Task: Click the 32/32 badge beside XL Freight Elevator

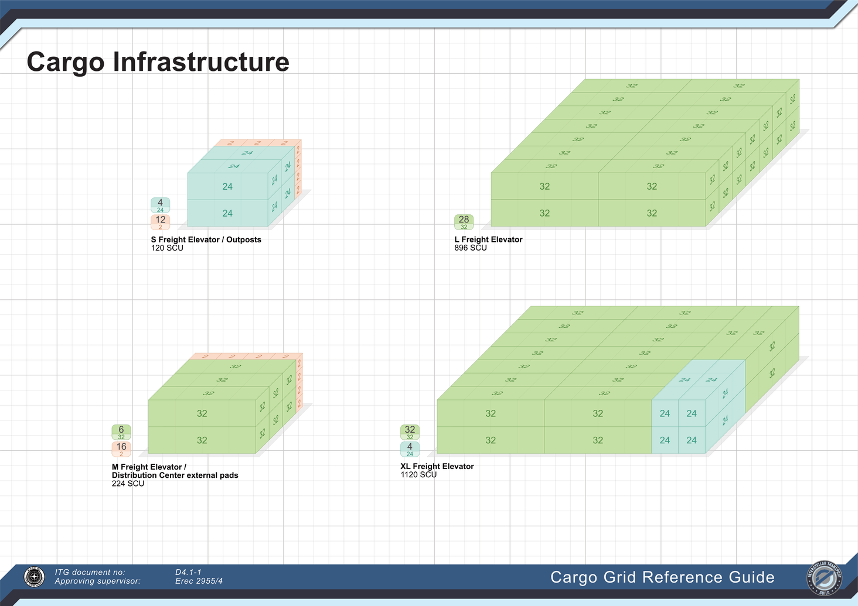Action: pyautogui.click(x=409, y=432)
